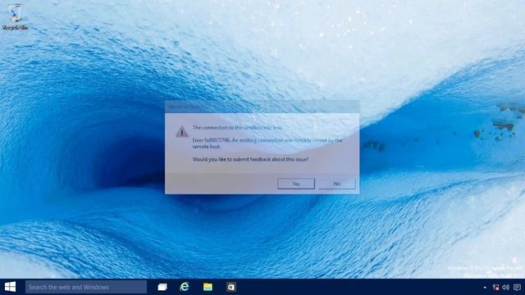The image size is (525, 295).
Task: Show hidden system tray icons
Action: coord(485,288)
